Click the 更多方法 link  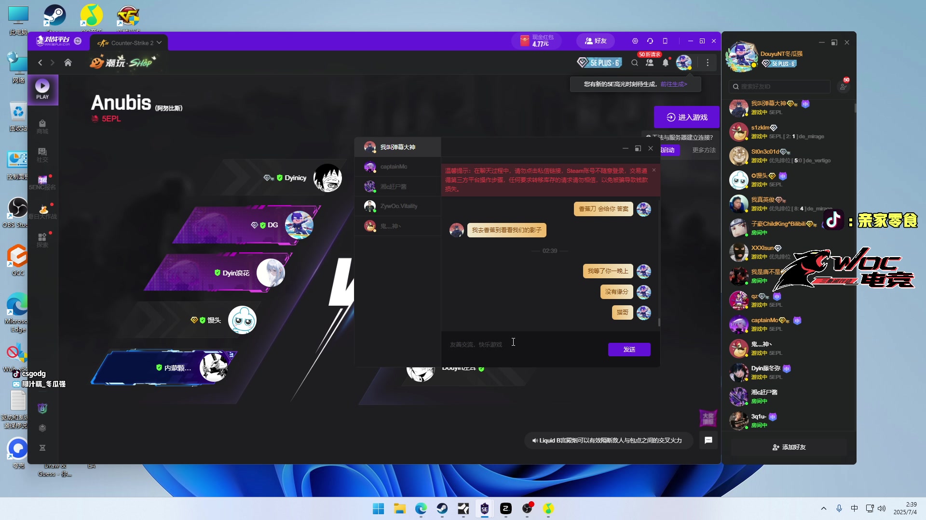(x=704, y=150)
